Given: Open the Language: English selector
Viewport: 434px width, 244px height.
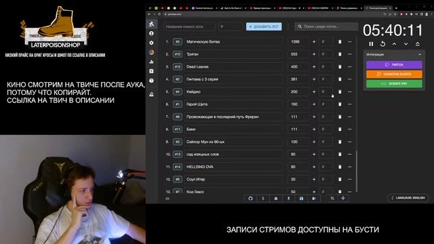Looking at the screenshot, I should (408, 198).
